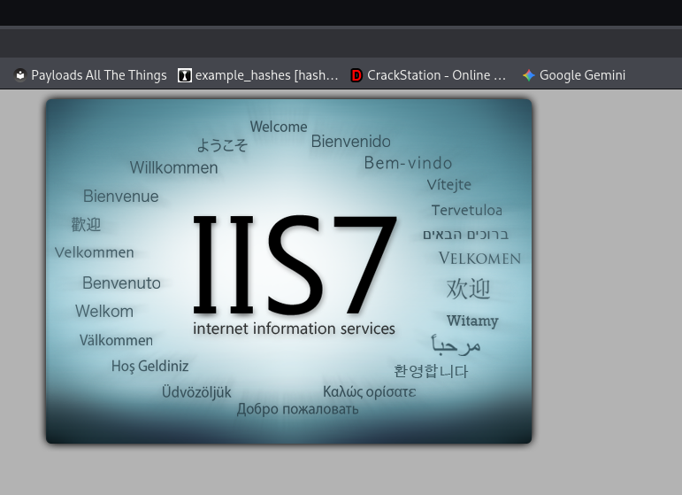
Task: Click the Google Gemini sparkle icon
Action: click(528, 75)
